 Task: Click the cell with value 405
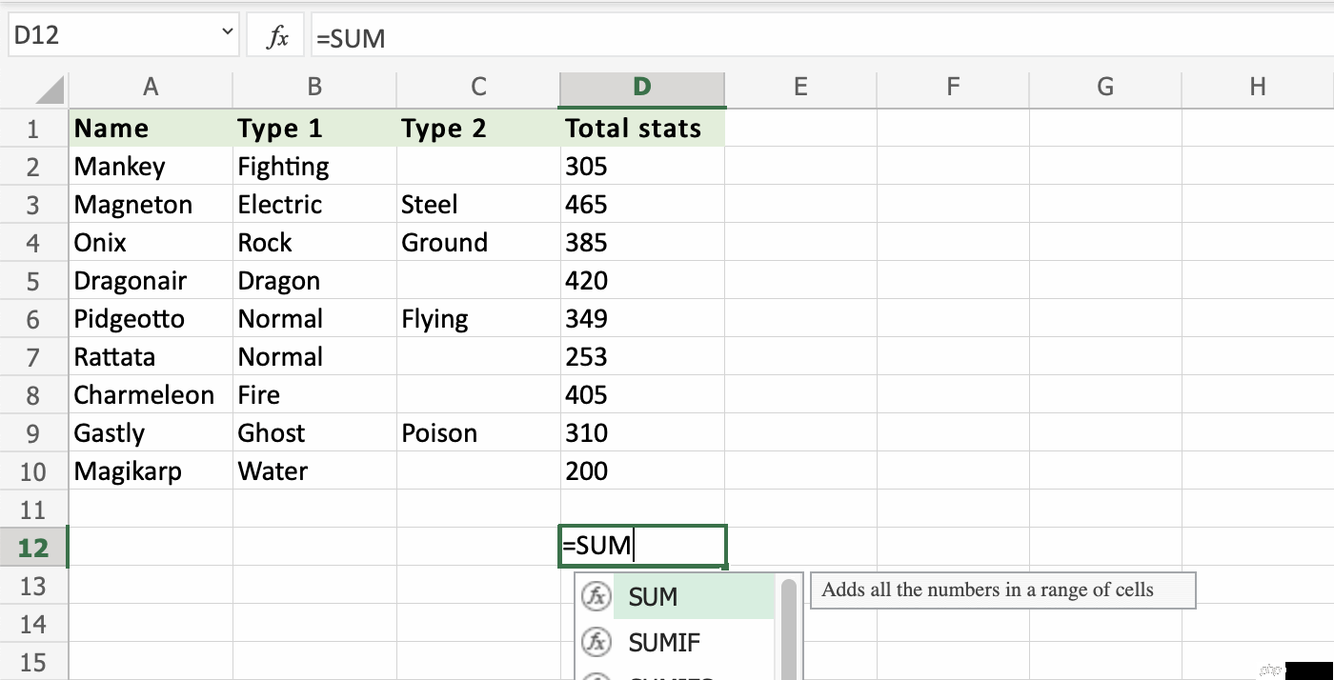pyautogui.click(x=642, y=395)
